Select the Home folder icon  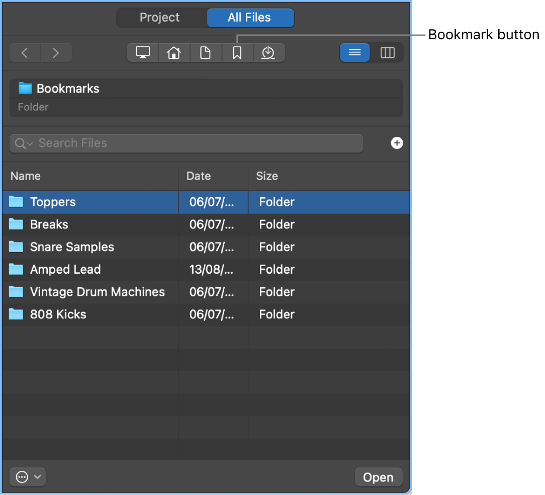tap(174, 52)
